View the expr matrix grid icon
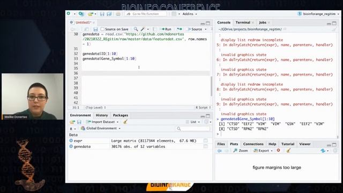This screenshot has width=343, height=193. (205, 140)
